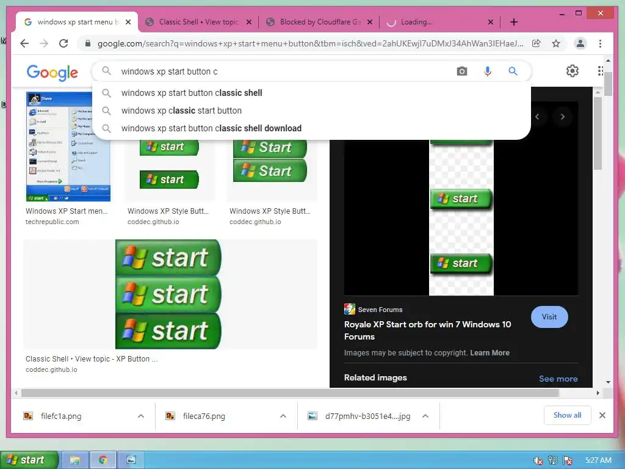Image resolution: width=625 pixels, height=469 pixels.
Task: Choose suggestion ending 'classic shell download'
Action: click(x=312, y=128)
